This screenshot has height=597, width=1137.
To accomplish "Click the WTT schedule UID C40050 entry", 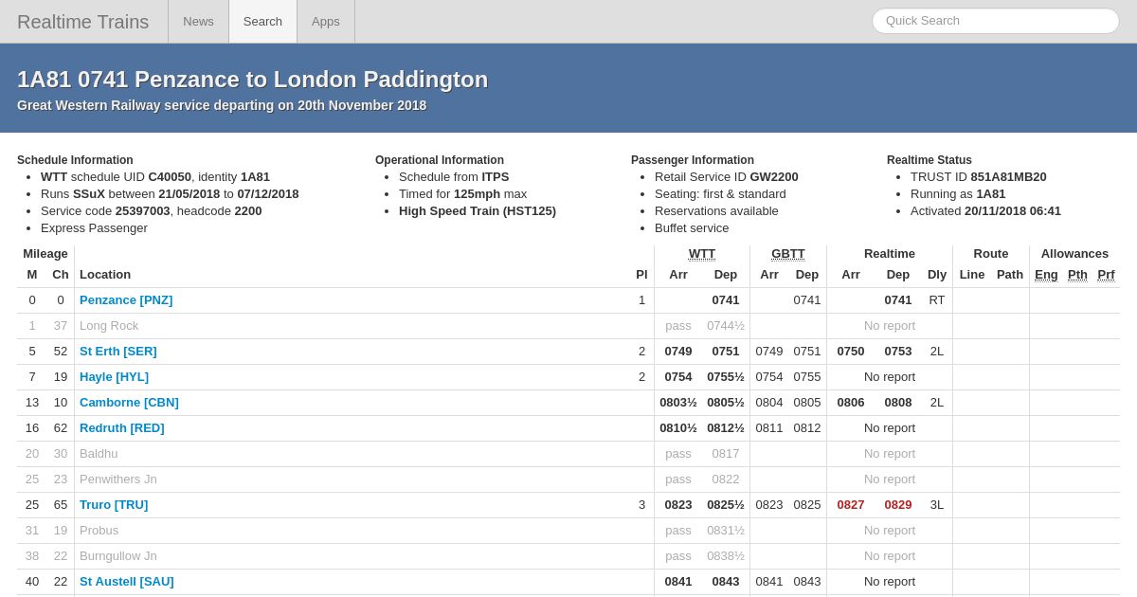I will (x=155, y=177).
